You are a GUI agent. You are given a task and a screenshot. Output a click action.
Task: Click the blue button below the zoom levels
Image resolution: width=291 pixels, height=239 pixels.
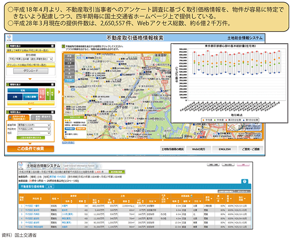tap(69, 81)
